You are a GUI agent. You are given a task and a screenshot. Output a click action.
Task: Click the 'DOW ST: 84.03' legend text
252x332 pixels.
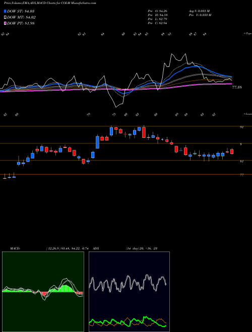pos(21,11)
